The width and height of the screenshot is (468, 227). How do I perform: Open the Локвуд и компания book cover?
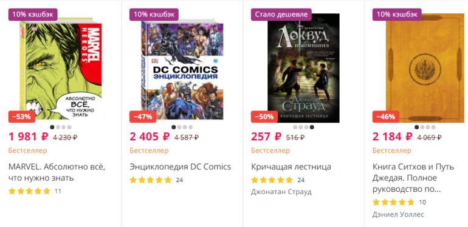tap(303, 67)
